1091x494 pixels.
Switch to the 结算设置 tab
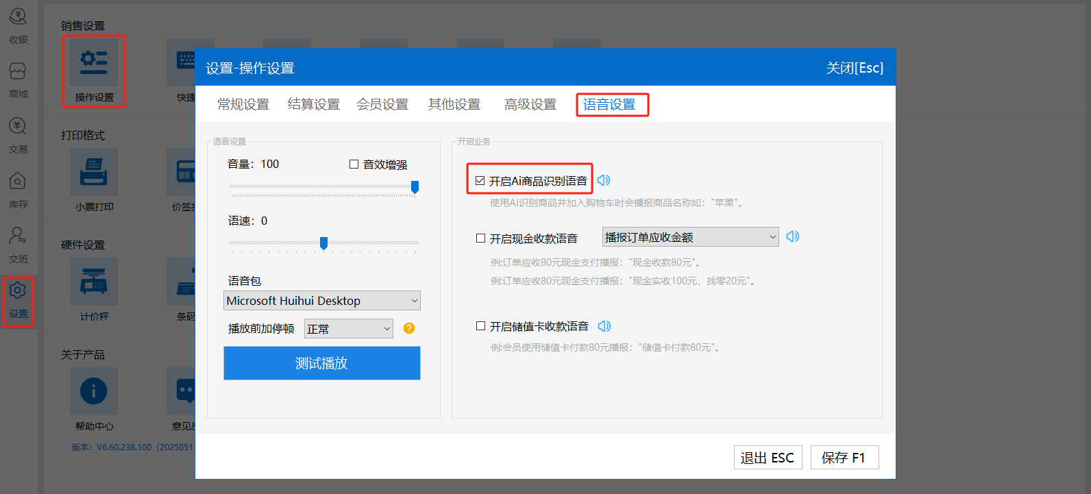coord(314,104)
